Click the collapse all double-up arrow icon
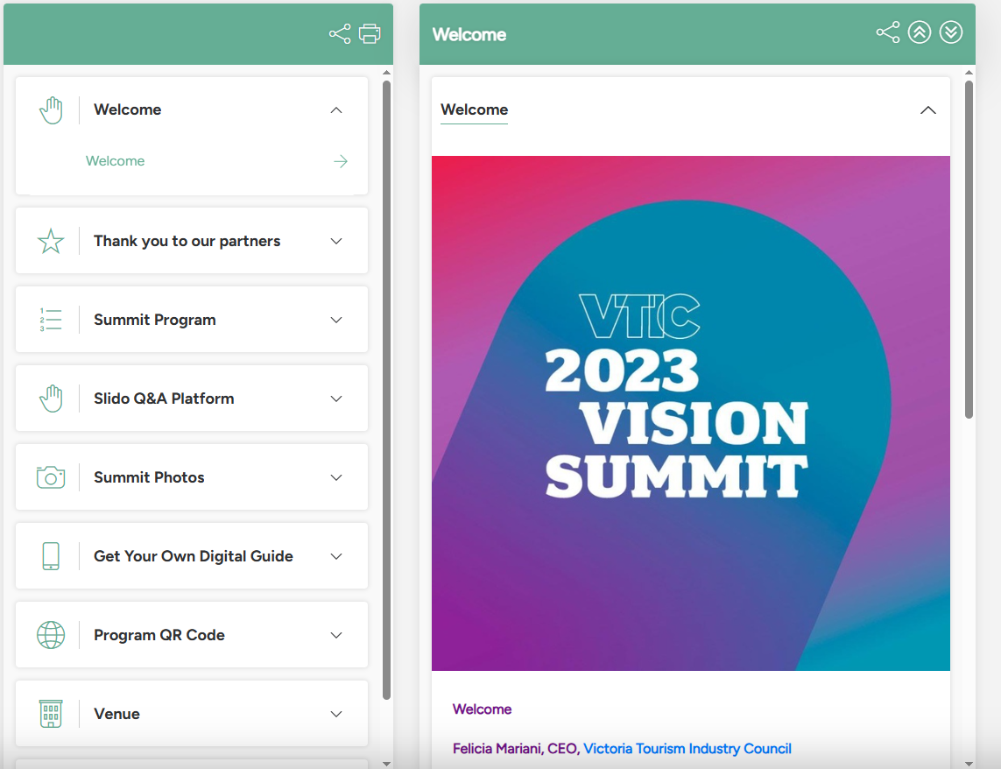Viewport: 1001px width, 769px height. coord(920,33)
